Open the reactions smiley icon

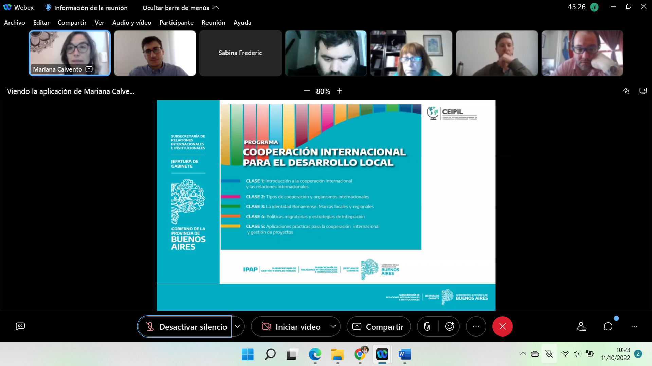click(x=449, y=326)
